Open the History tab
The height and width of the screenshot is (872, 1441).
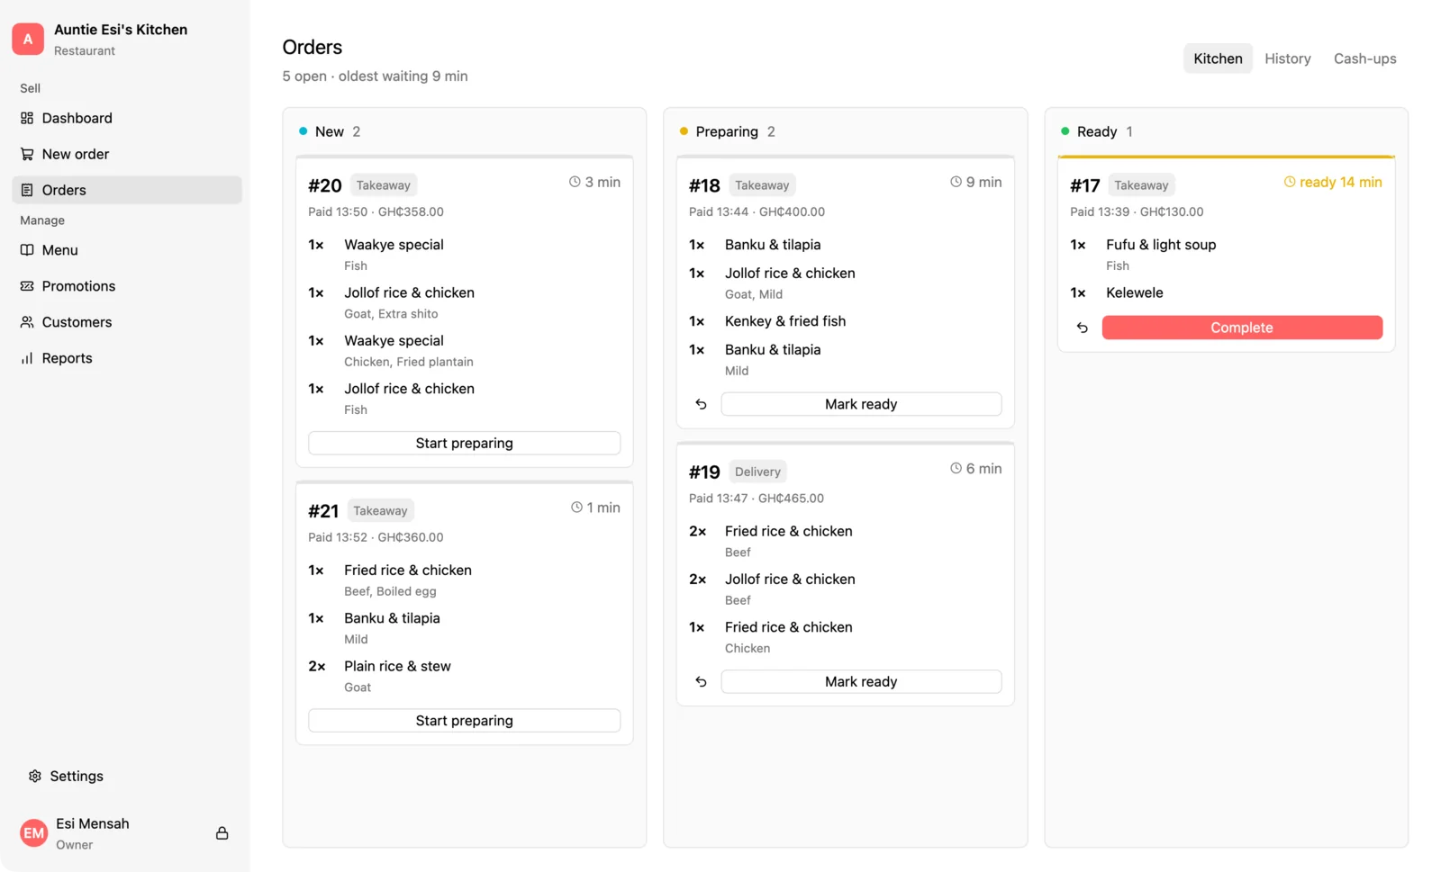1287,58
